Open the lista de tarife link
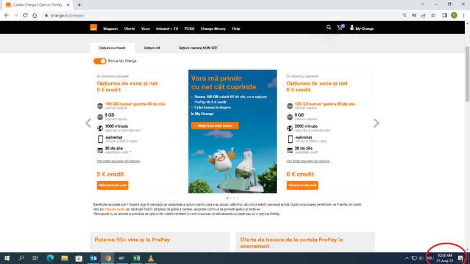Screen dimensions: 470x264 click(x=115, y=209)
